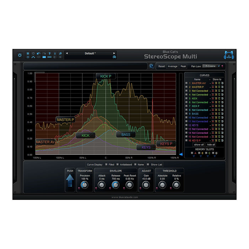The width and height of the screenshot is (249, 249).
Task: Select the previous preset arrow
Action: tap(67, 53)
